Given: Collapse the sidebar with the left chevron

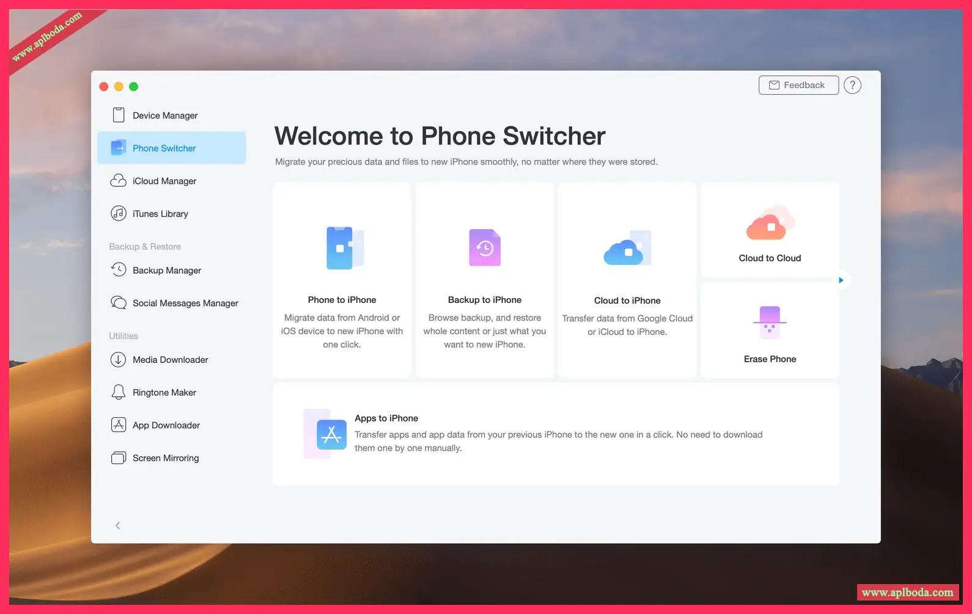Looking at the screenshot, I should click(x=117, y=525).
